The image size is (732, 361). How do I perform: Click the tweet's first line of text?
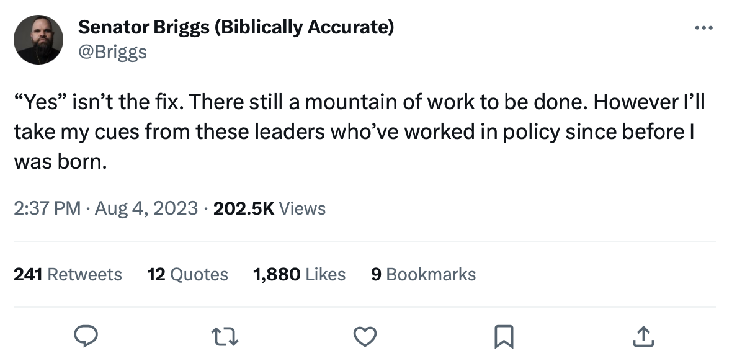click(359, 102)
